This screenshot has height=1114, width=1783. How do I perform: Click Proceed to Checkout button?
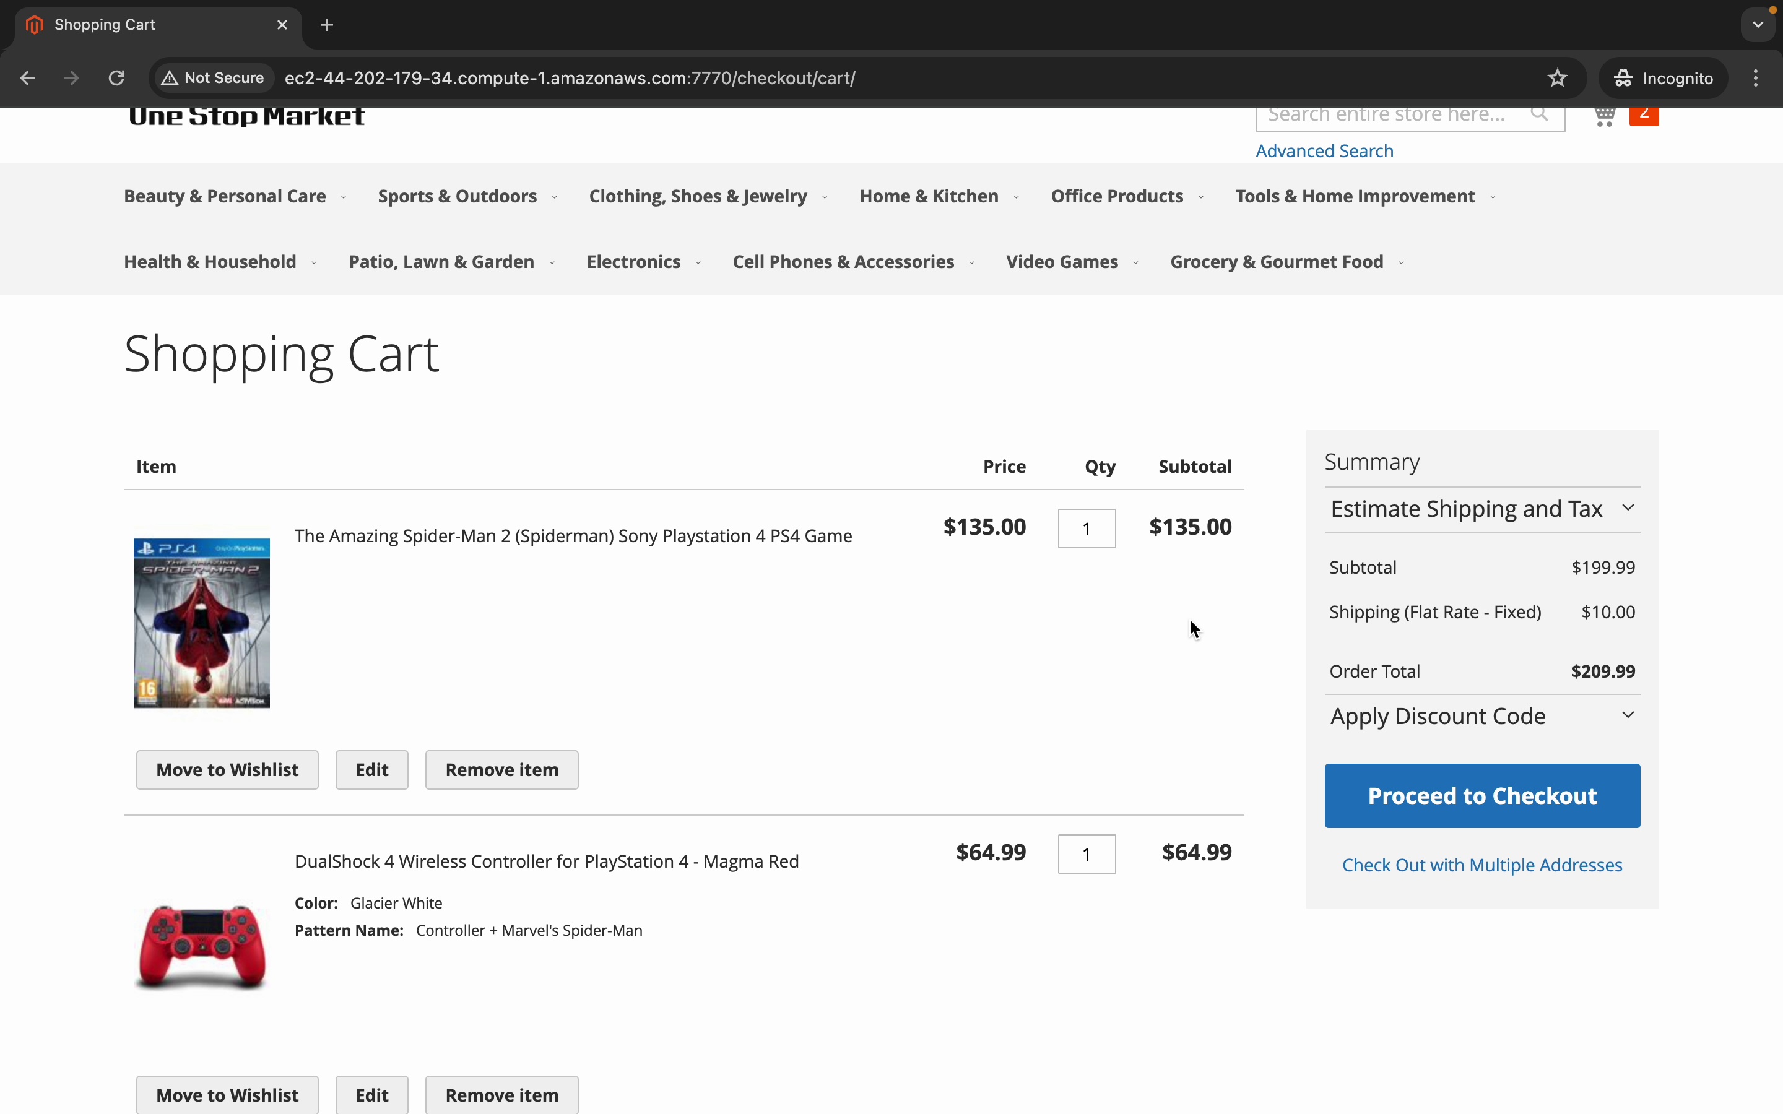pos(1481,796)
